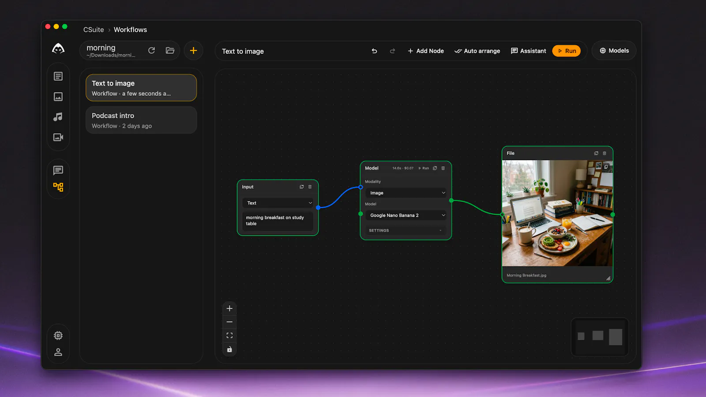Open the Google Nano Banana 2 model dropdown

click(x=406, y=215)
